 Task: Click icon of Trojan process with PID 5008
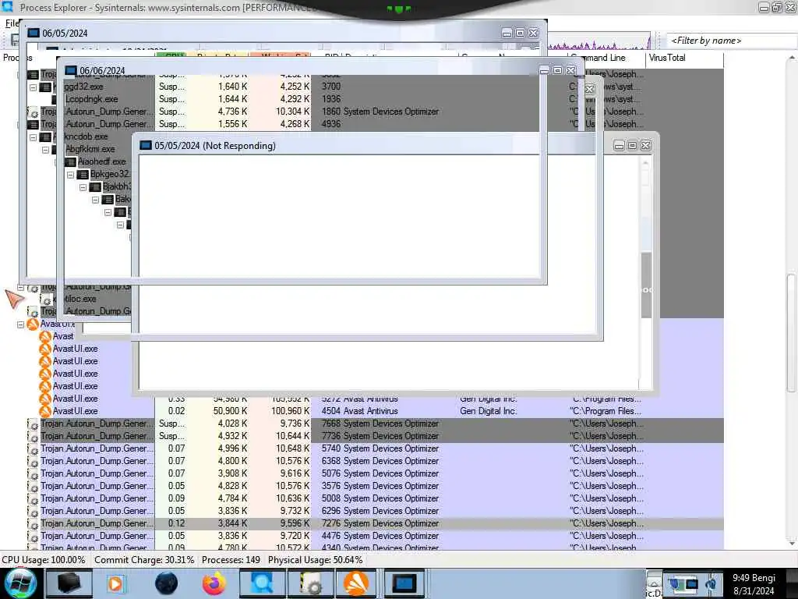(33, 499)
